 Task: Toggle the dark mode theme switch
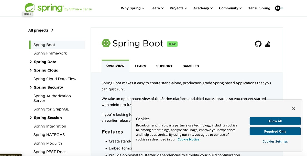tap(279, 8)
